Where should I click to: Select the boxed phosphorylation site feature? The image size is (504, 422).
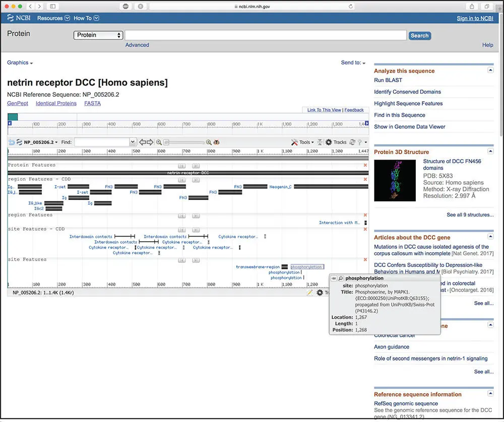307,267
